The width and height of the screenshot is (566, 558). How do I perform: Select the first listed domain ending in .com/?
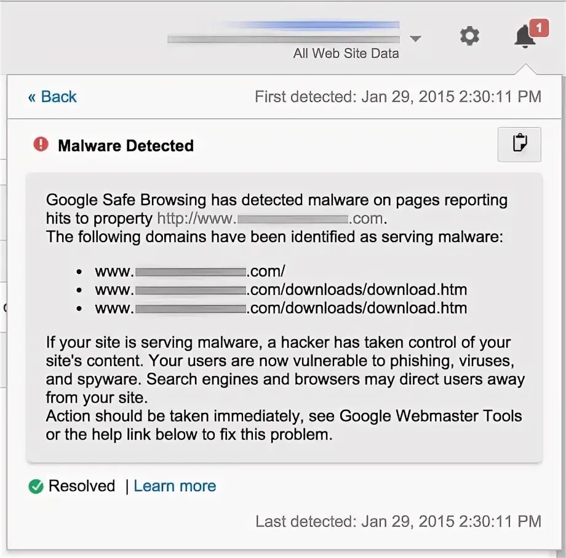pyautogui.click(x=190, y=272)
